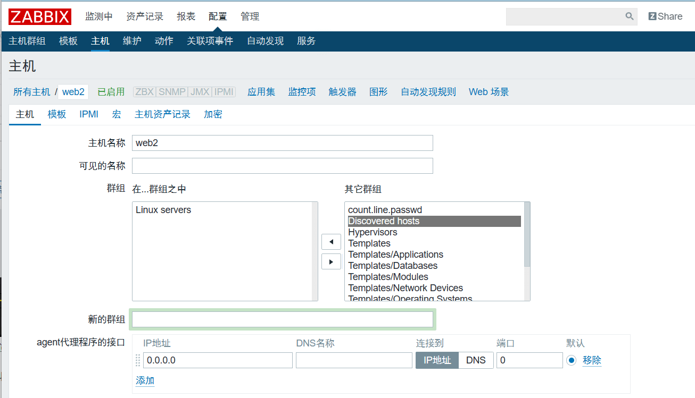The width and height of the screenshot is (695, 398).
Task: Click the 新的群组 input field
Action: click(283, 319)
